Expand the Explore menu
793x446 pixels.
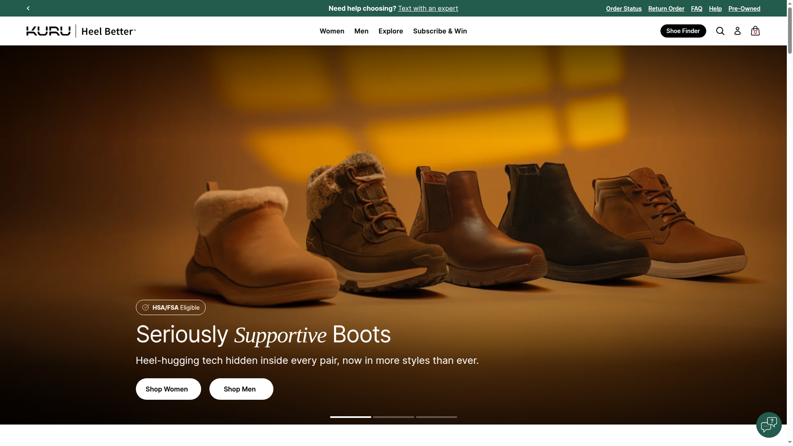[x=391, y=31]
